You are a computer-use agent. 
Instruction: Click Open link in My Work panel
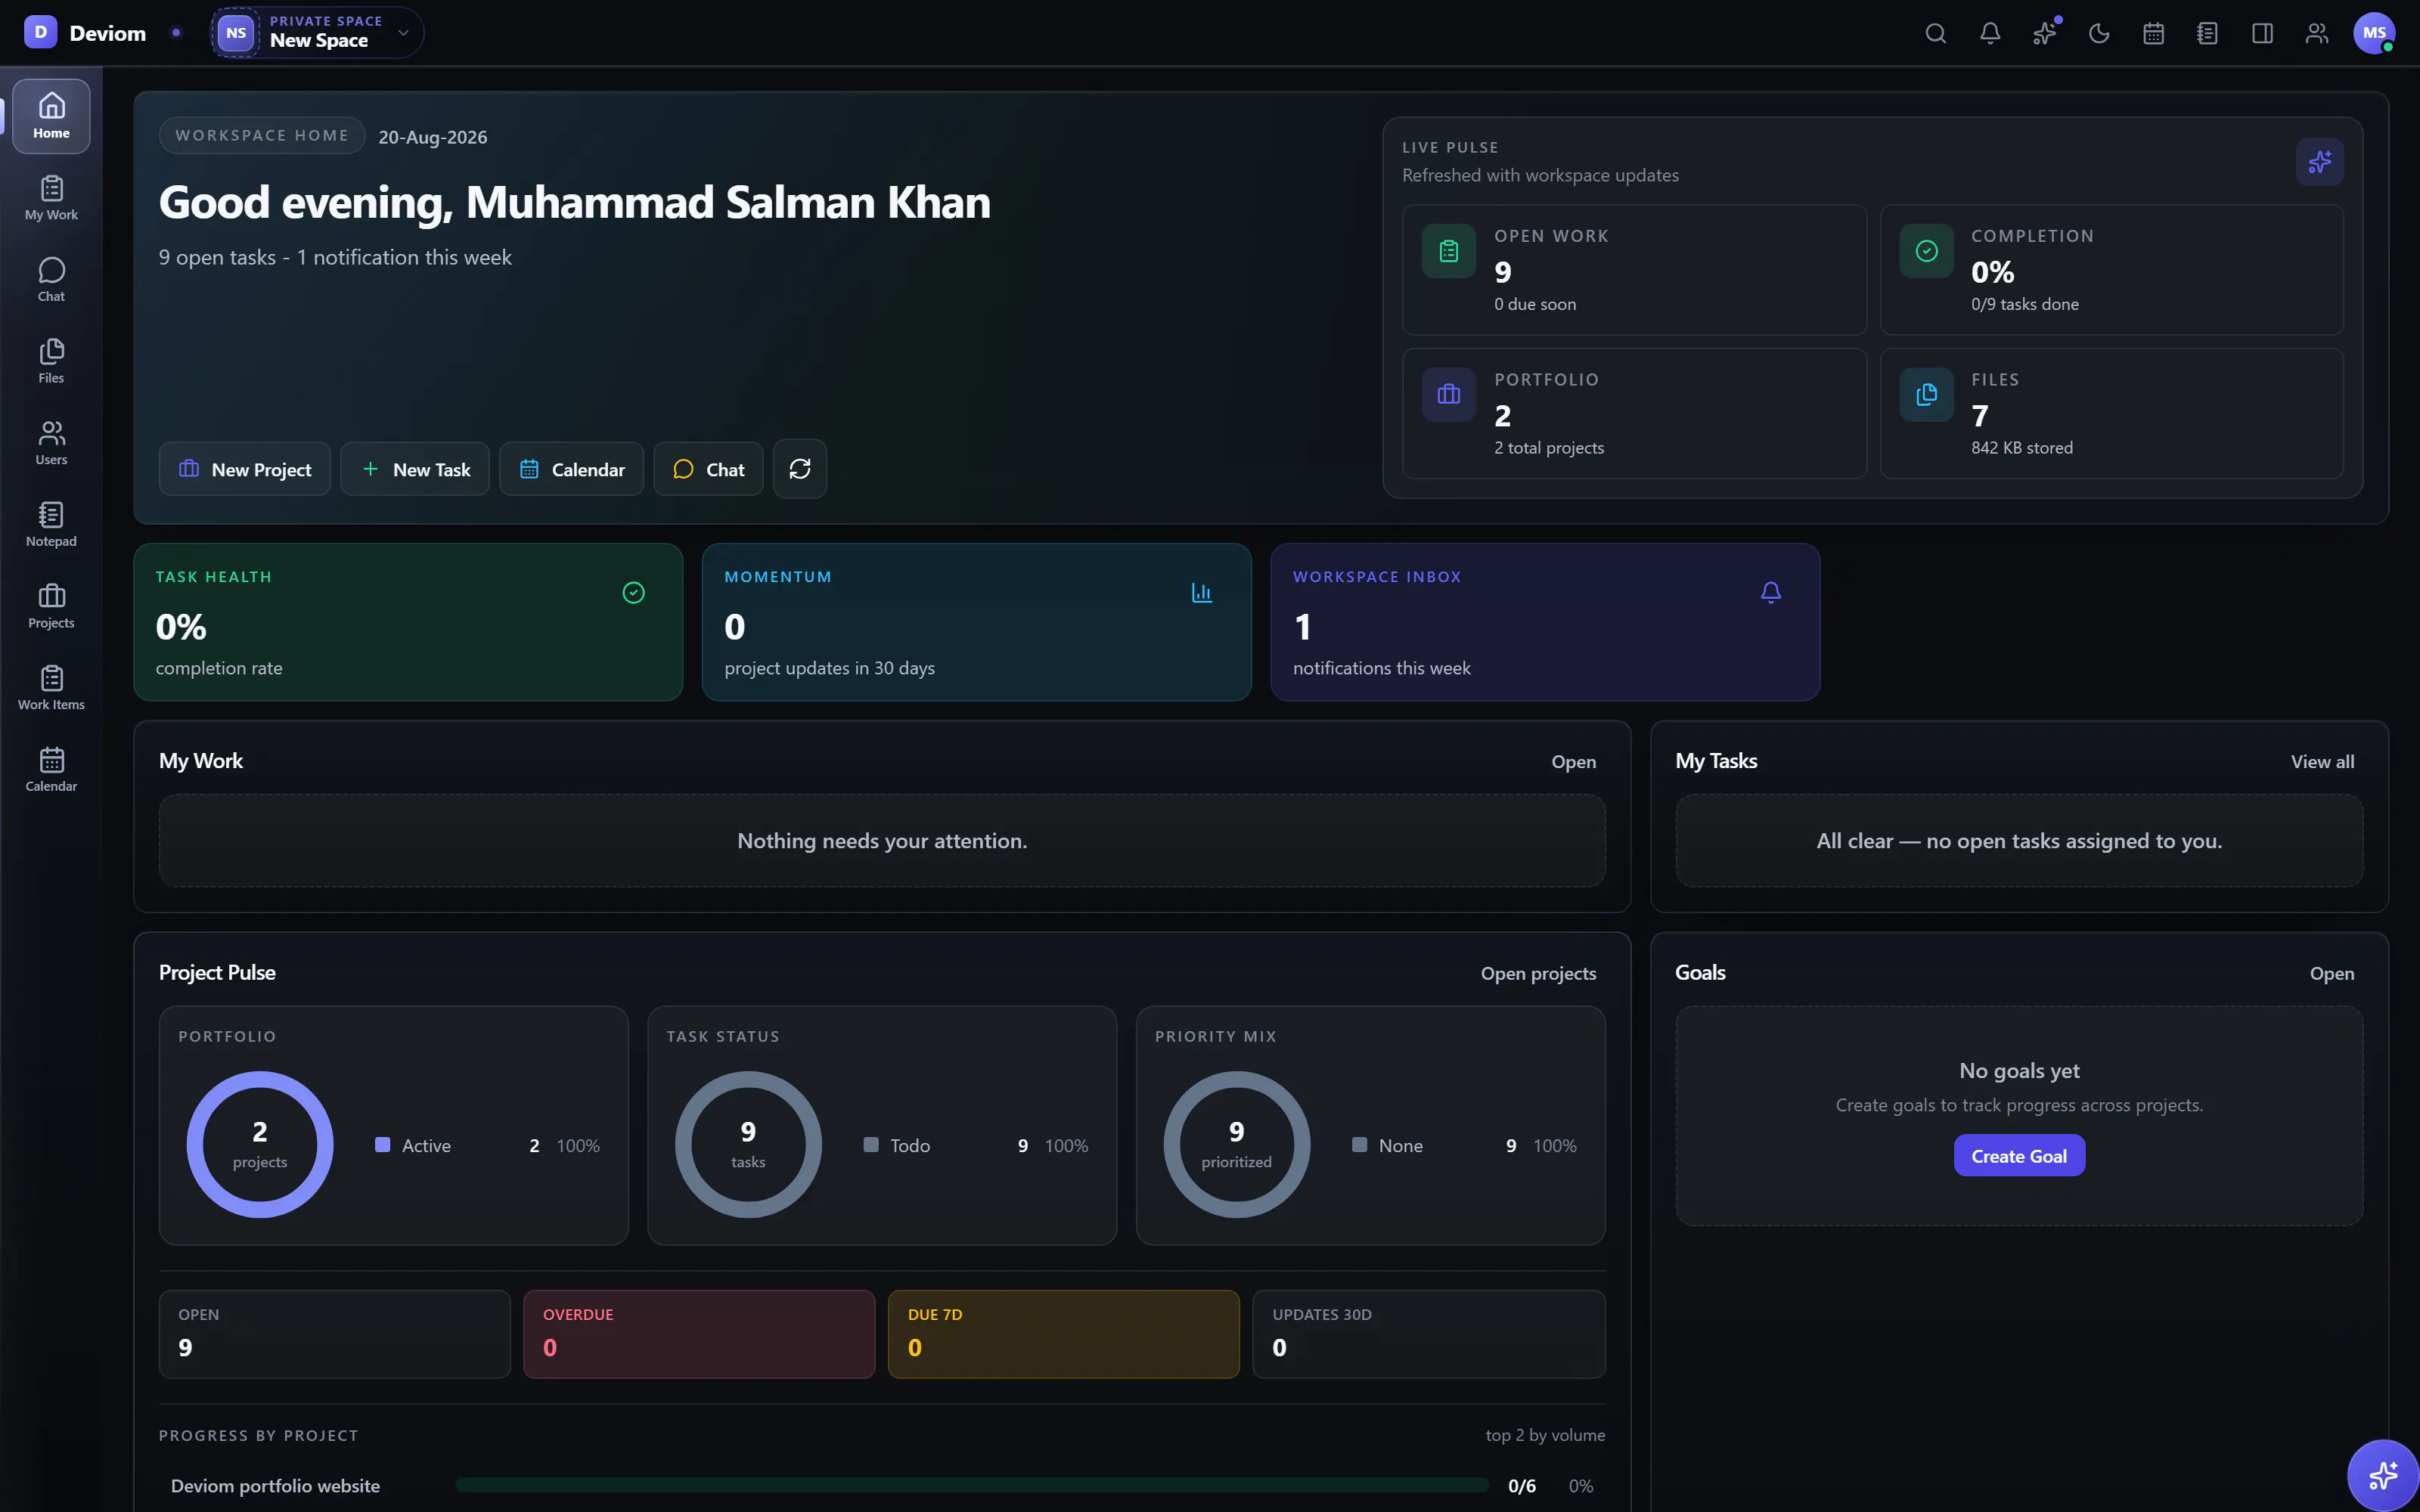(x=1573, y=762)
